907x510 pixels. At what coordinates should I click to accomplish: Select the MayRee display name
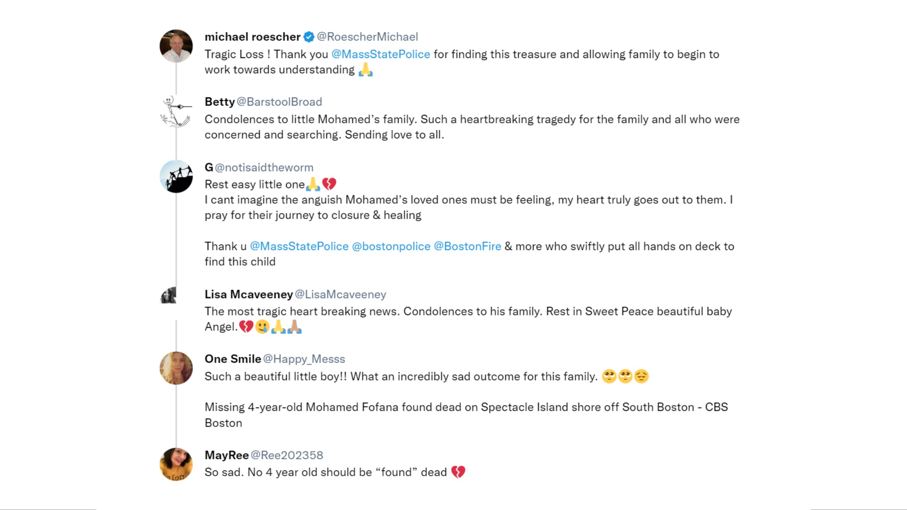coord(226,455)
